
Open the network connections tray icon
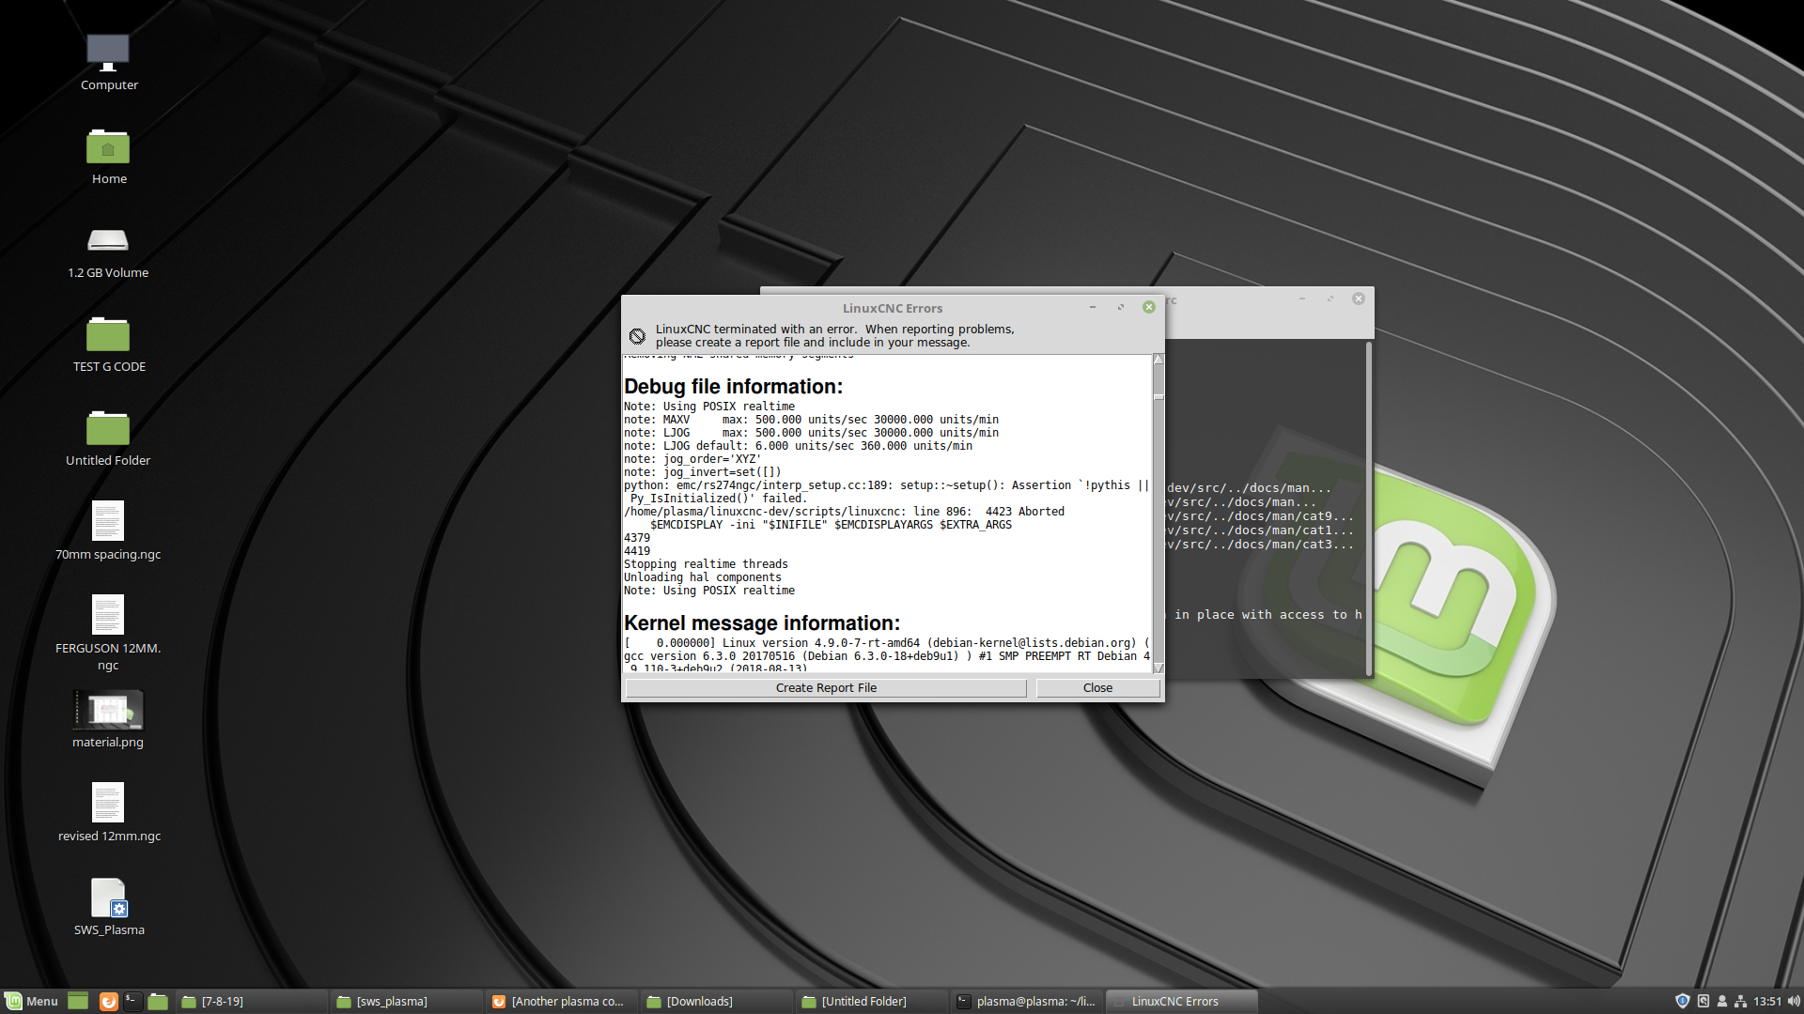click(1740, 1001)
